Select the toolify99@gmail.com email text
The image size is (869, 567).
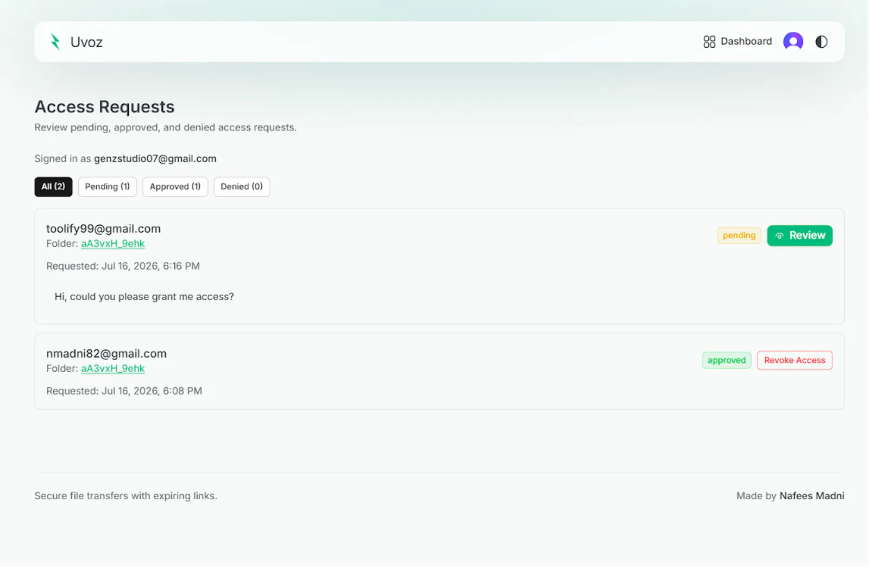(103, 228)
